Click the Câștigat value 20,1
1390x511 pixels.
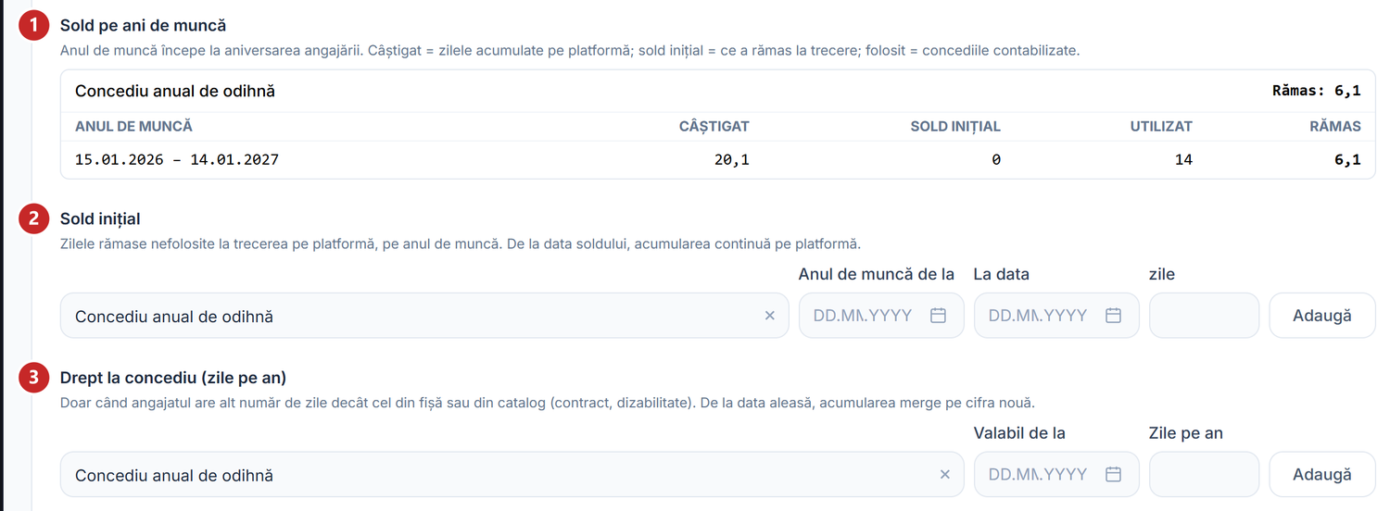(731, 159)
